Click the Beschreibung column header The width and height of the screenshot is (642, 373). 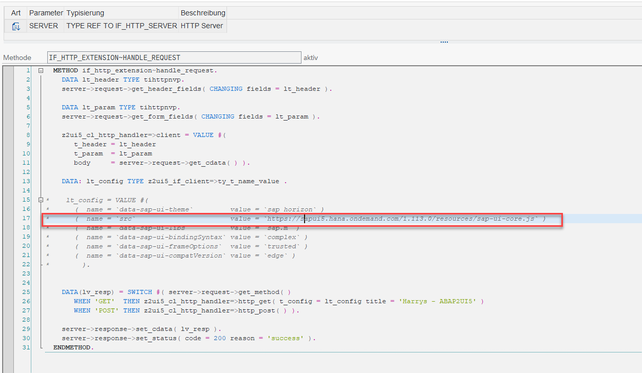pos(202,13)
